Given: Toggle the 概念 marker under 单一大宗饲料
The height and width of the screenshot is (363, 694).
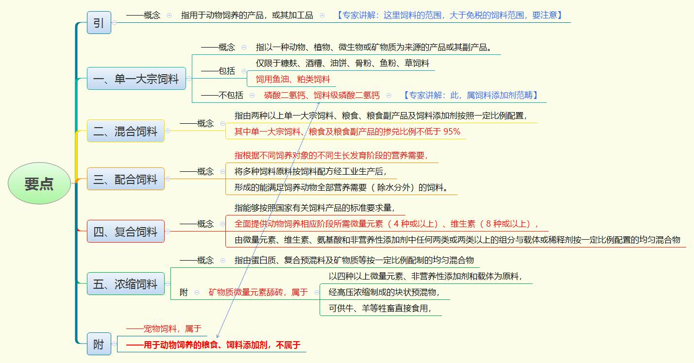Looking at the screenshot, I should tap(244, 47).
